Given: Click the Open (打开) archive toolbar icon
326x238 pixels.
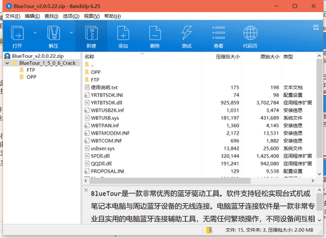Looking at the screenshot, I should click(x=17, y=33).
